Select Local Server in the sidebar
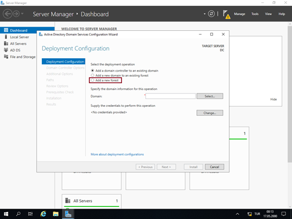Image resolution: width=292 pixels, height=219 pixels. click(19, 37)
